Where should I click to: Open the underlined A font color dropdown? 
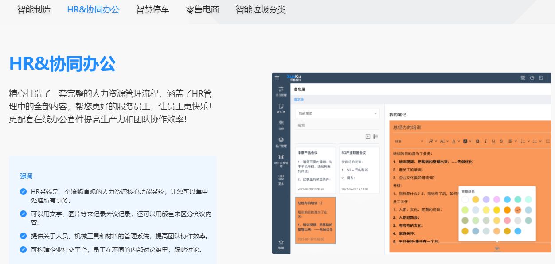click(x=456, y=141)
